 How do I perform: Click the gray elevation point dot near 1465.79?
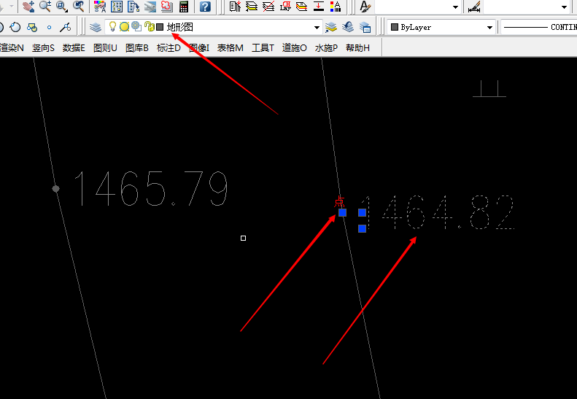(x=55, y=189)
